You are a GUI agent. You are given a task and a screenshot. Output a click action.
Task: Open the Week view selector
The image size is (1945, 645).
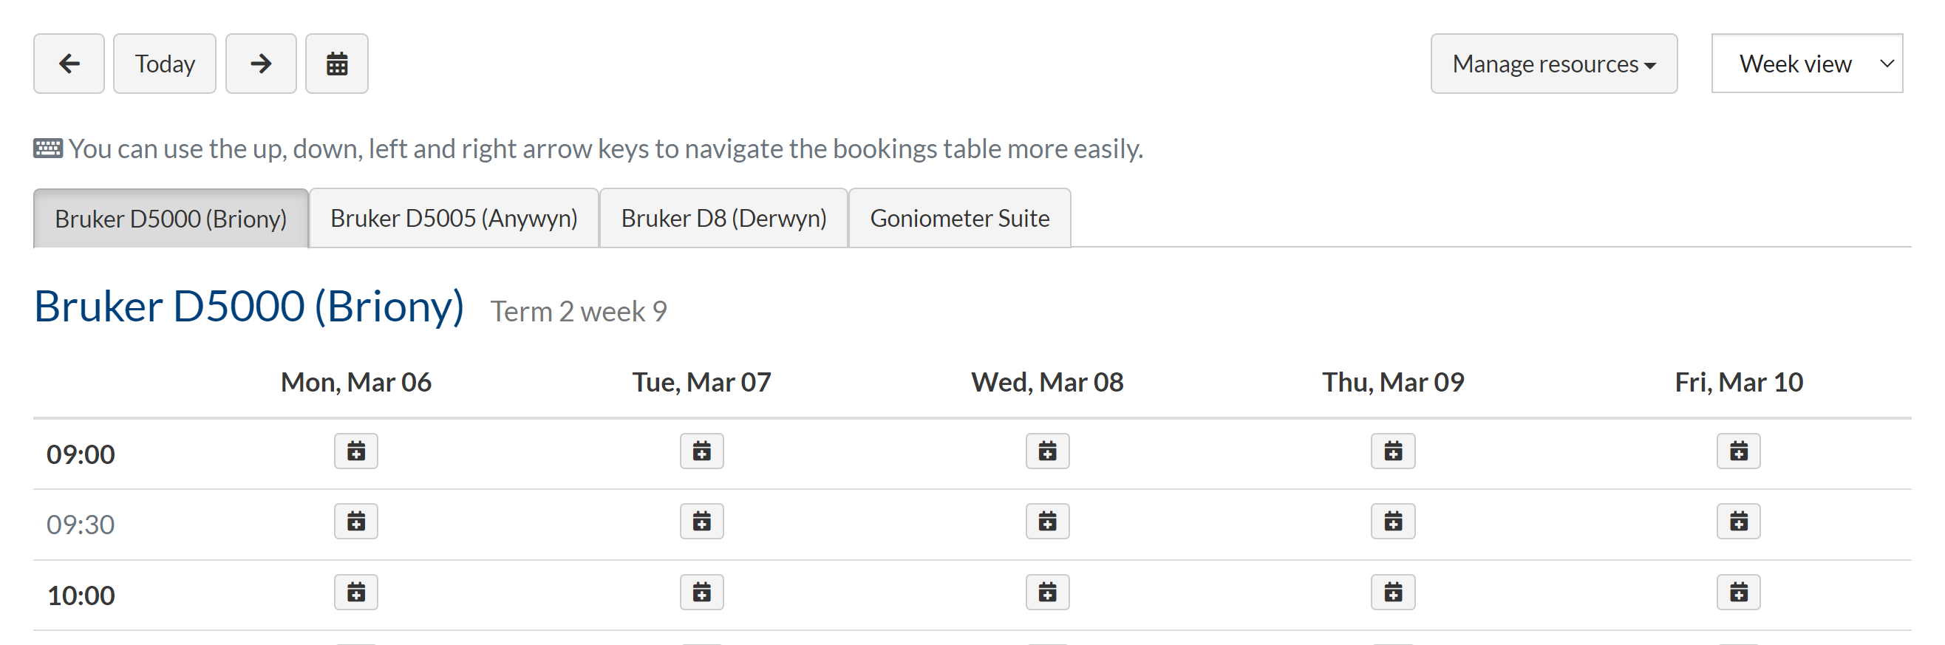[x=1806, y=64]
